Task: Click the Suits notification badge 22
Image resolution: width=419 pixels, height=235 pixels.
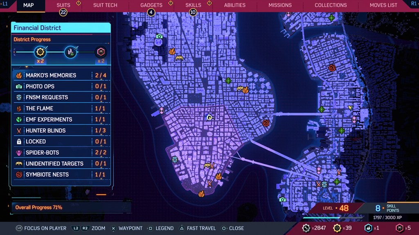Action: click(63, 12)
